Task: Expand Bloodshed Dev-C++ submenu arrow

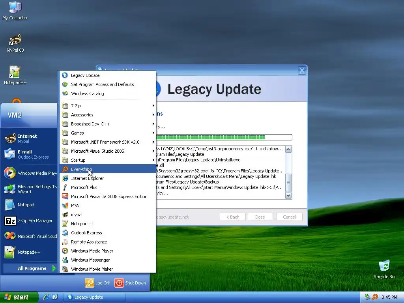Action: pyautogui.click(x=153, y=123)
